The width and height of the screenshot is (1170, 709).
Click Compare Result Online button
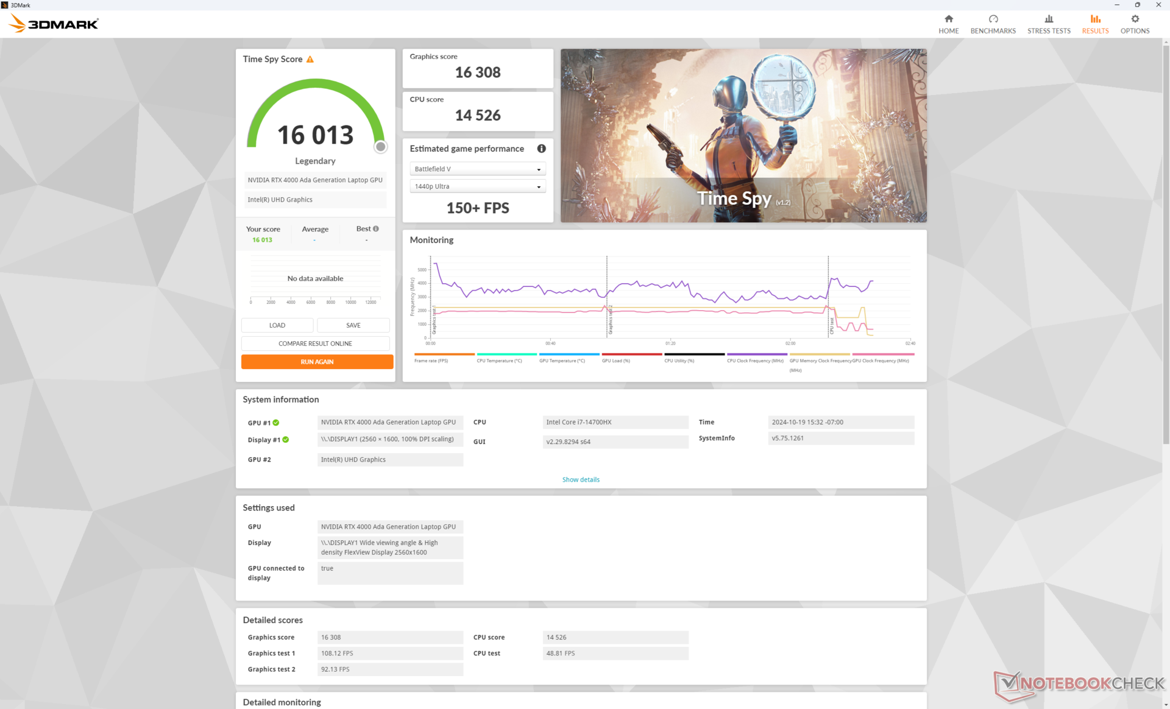315,344
